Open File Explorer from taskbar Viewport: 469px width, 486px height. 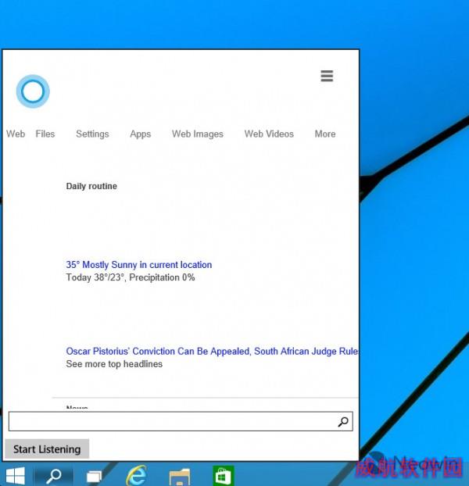[x=180, y=477]
